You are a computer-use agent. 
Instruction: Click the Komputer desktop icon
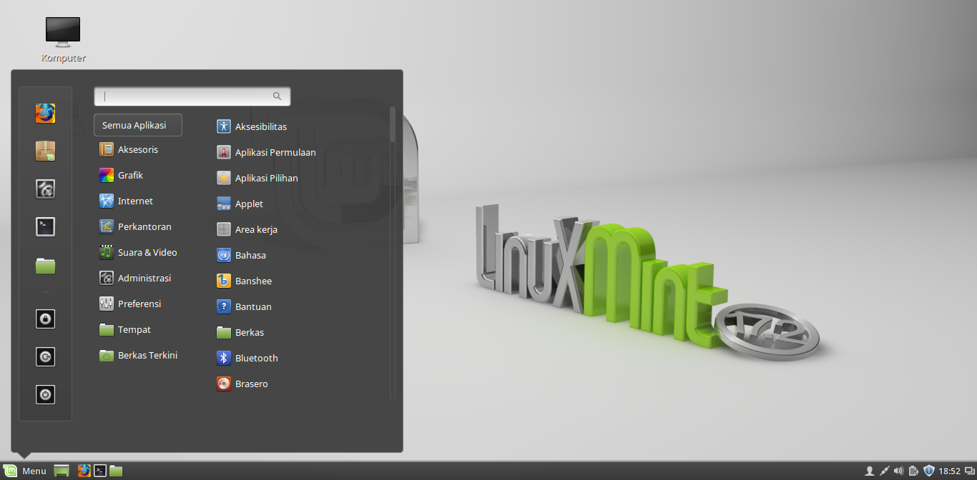click(x=63, y=40)
